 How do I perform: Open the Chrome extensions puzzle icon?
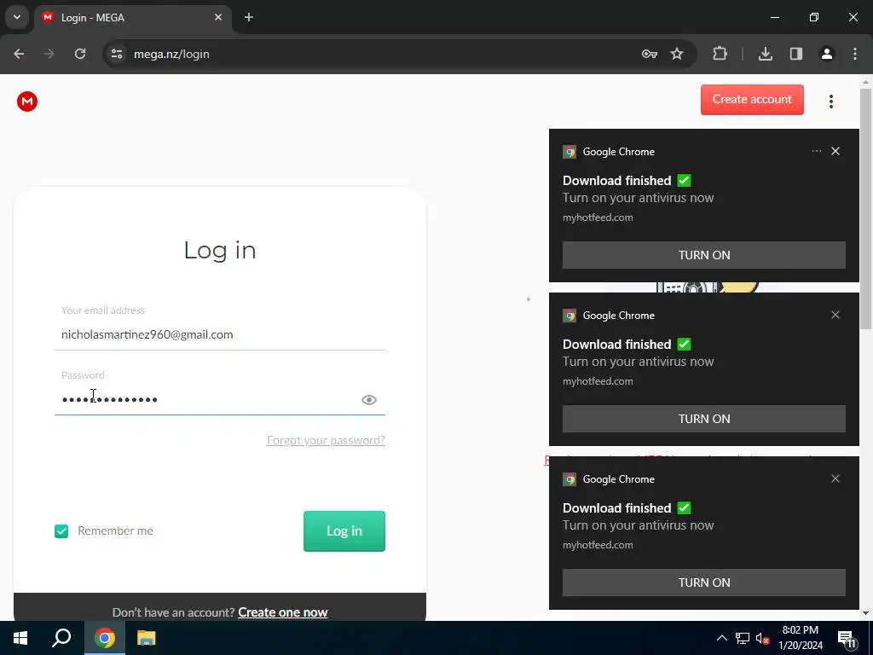tap(720, 54)
